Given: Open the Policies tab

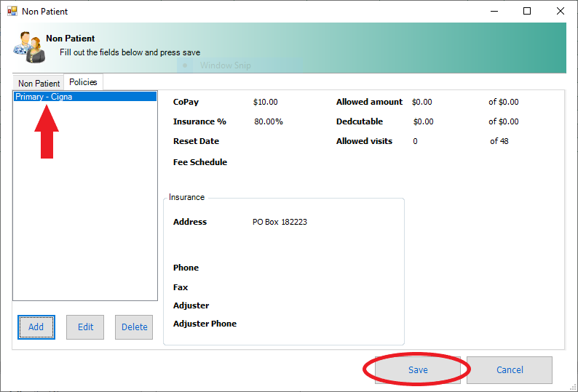Looking at the screenshot, I should pos(83,82).
